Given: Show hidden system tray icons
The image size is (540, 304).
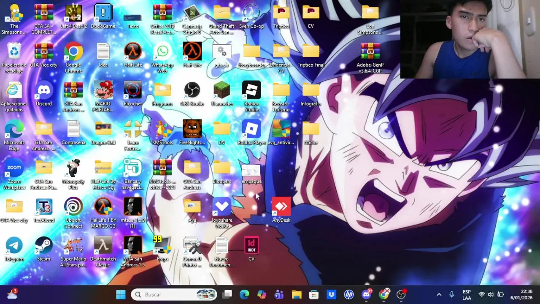Looking at the screenshot, I should click(x=439, y=294).
